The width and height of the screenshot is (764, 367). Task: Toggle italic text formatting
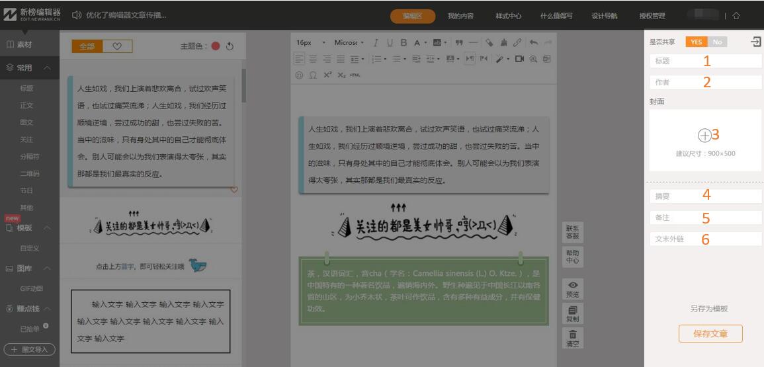click(x=376, y=43)
